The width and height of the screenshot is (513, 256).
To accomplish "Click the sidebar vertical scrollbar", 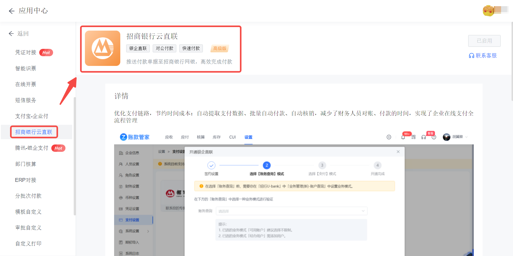I will [75, 156].
